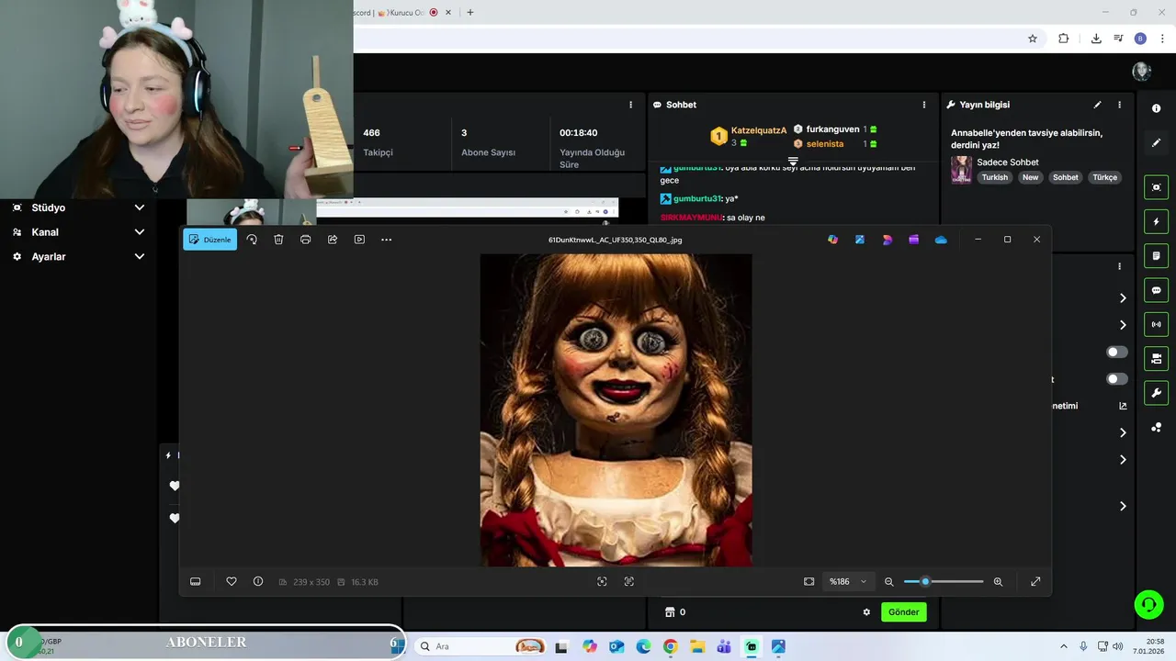This screenshot has height=661, width=1176.
Task: Open dashboard panel three-dot menu near Takipçi
Action: pos(630,105)
